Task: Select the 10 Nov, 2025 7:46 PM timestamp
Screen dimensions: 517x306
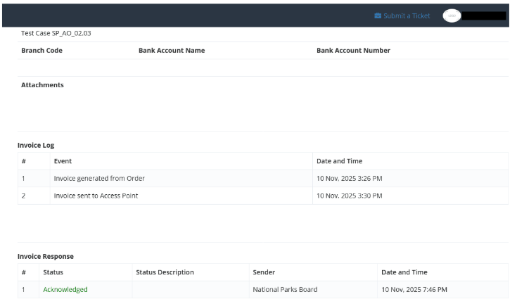Action: tap(414, 289)
